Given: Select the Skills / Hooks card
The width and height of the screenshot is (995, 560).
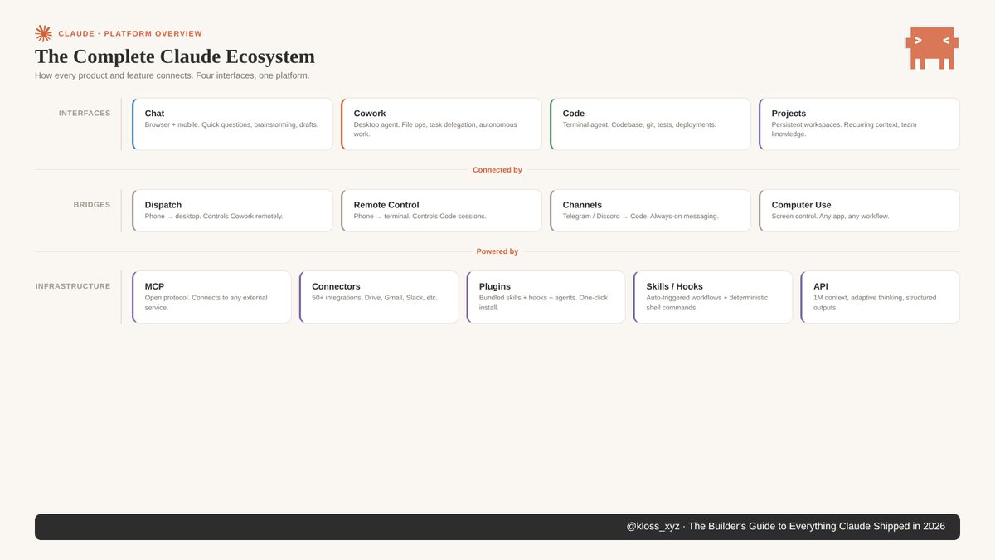Looking at the screenshot, I should [713, 297].
